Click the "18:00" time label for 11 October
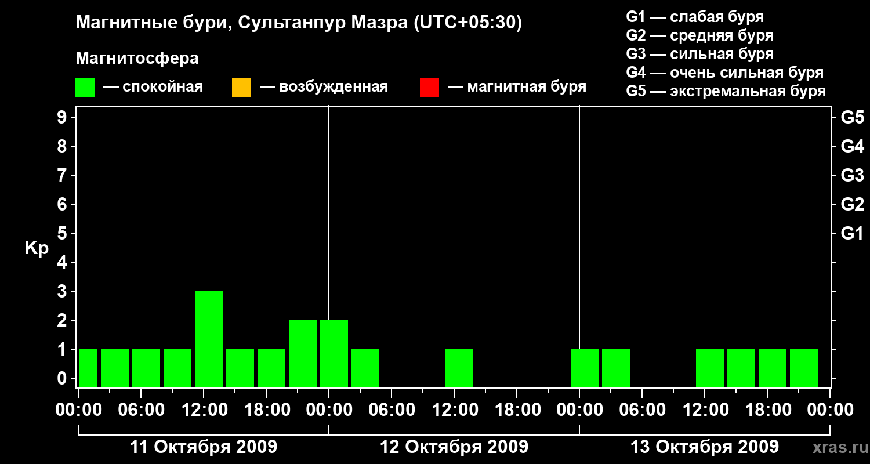The image size is (870, 464). 266,409
